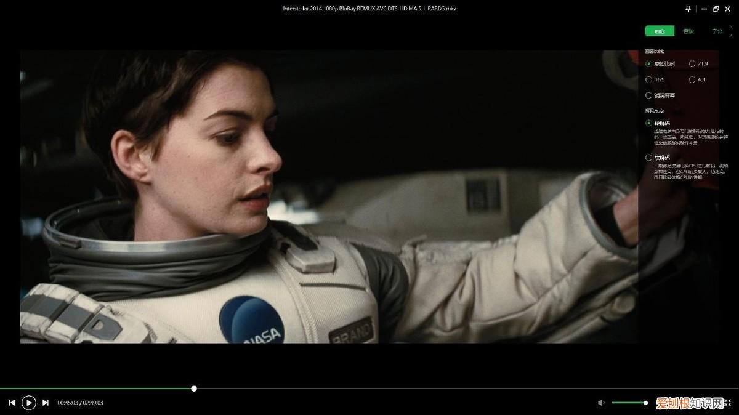Open the green Picture settings tab
Viewport: 739px width, 415px height.
[660, 31]
